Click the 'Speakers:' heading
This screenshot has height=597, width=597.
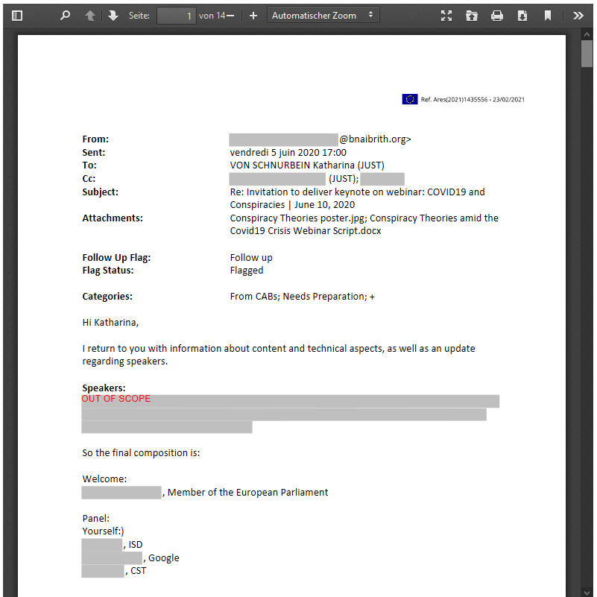click(x=104, y=388)
